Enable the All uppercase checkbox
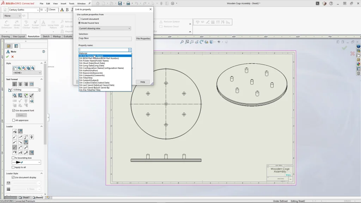The image size is (361, 203). click(13, 121)
